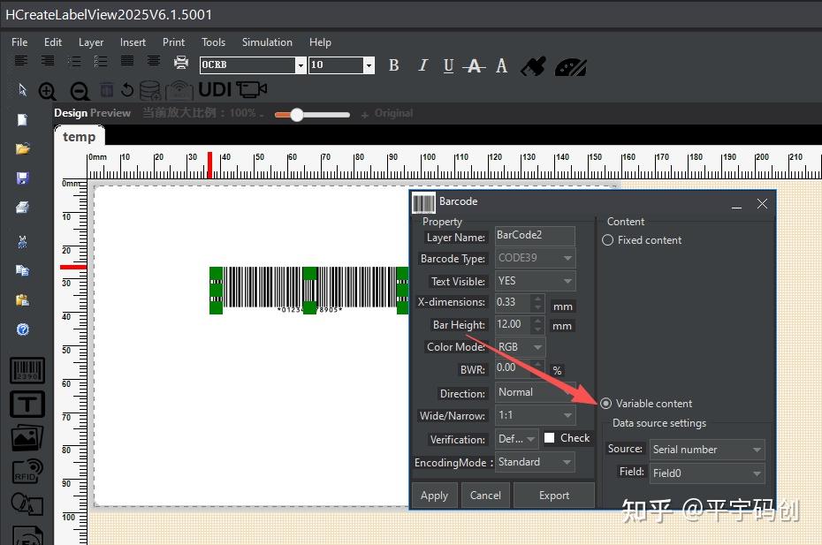This screenshot has width=822, height=545.
Task: Click the zoom in magnifier icon
Action: (x=47, y=91)
